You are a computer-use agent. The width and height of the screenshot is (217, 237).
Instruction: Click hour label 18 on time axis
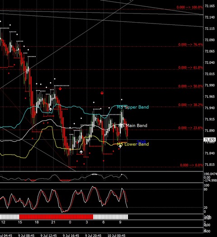click(x=37, y=222)
